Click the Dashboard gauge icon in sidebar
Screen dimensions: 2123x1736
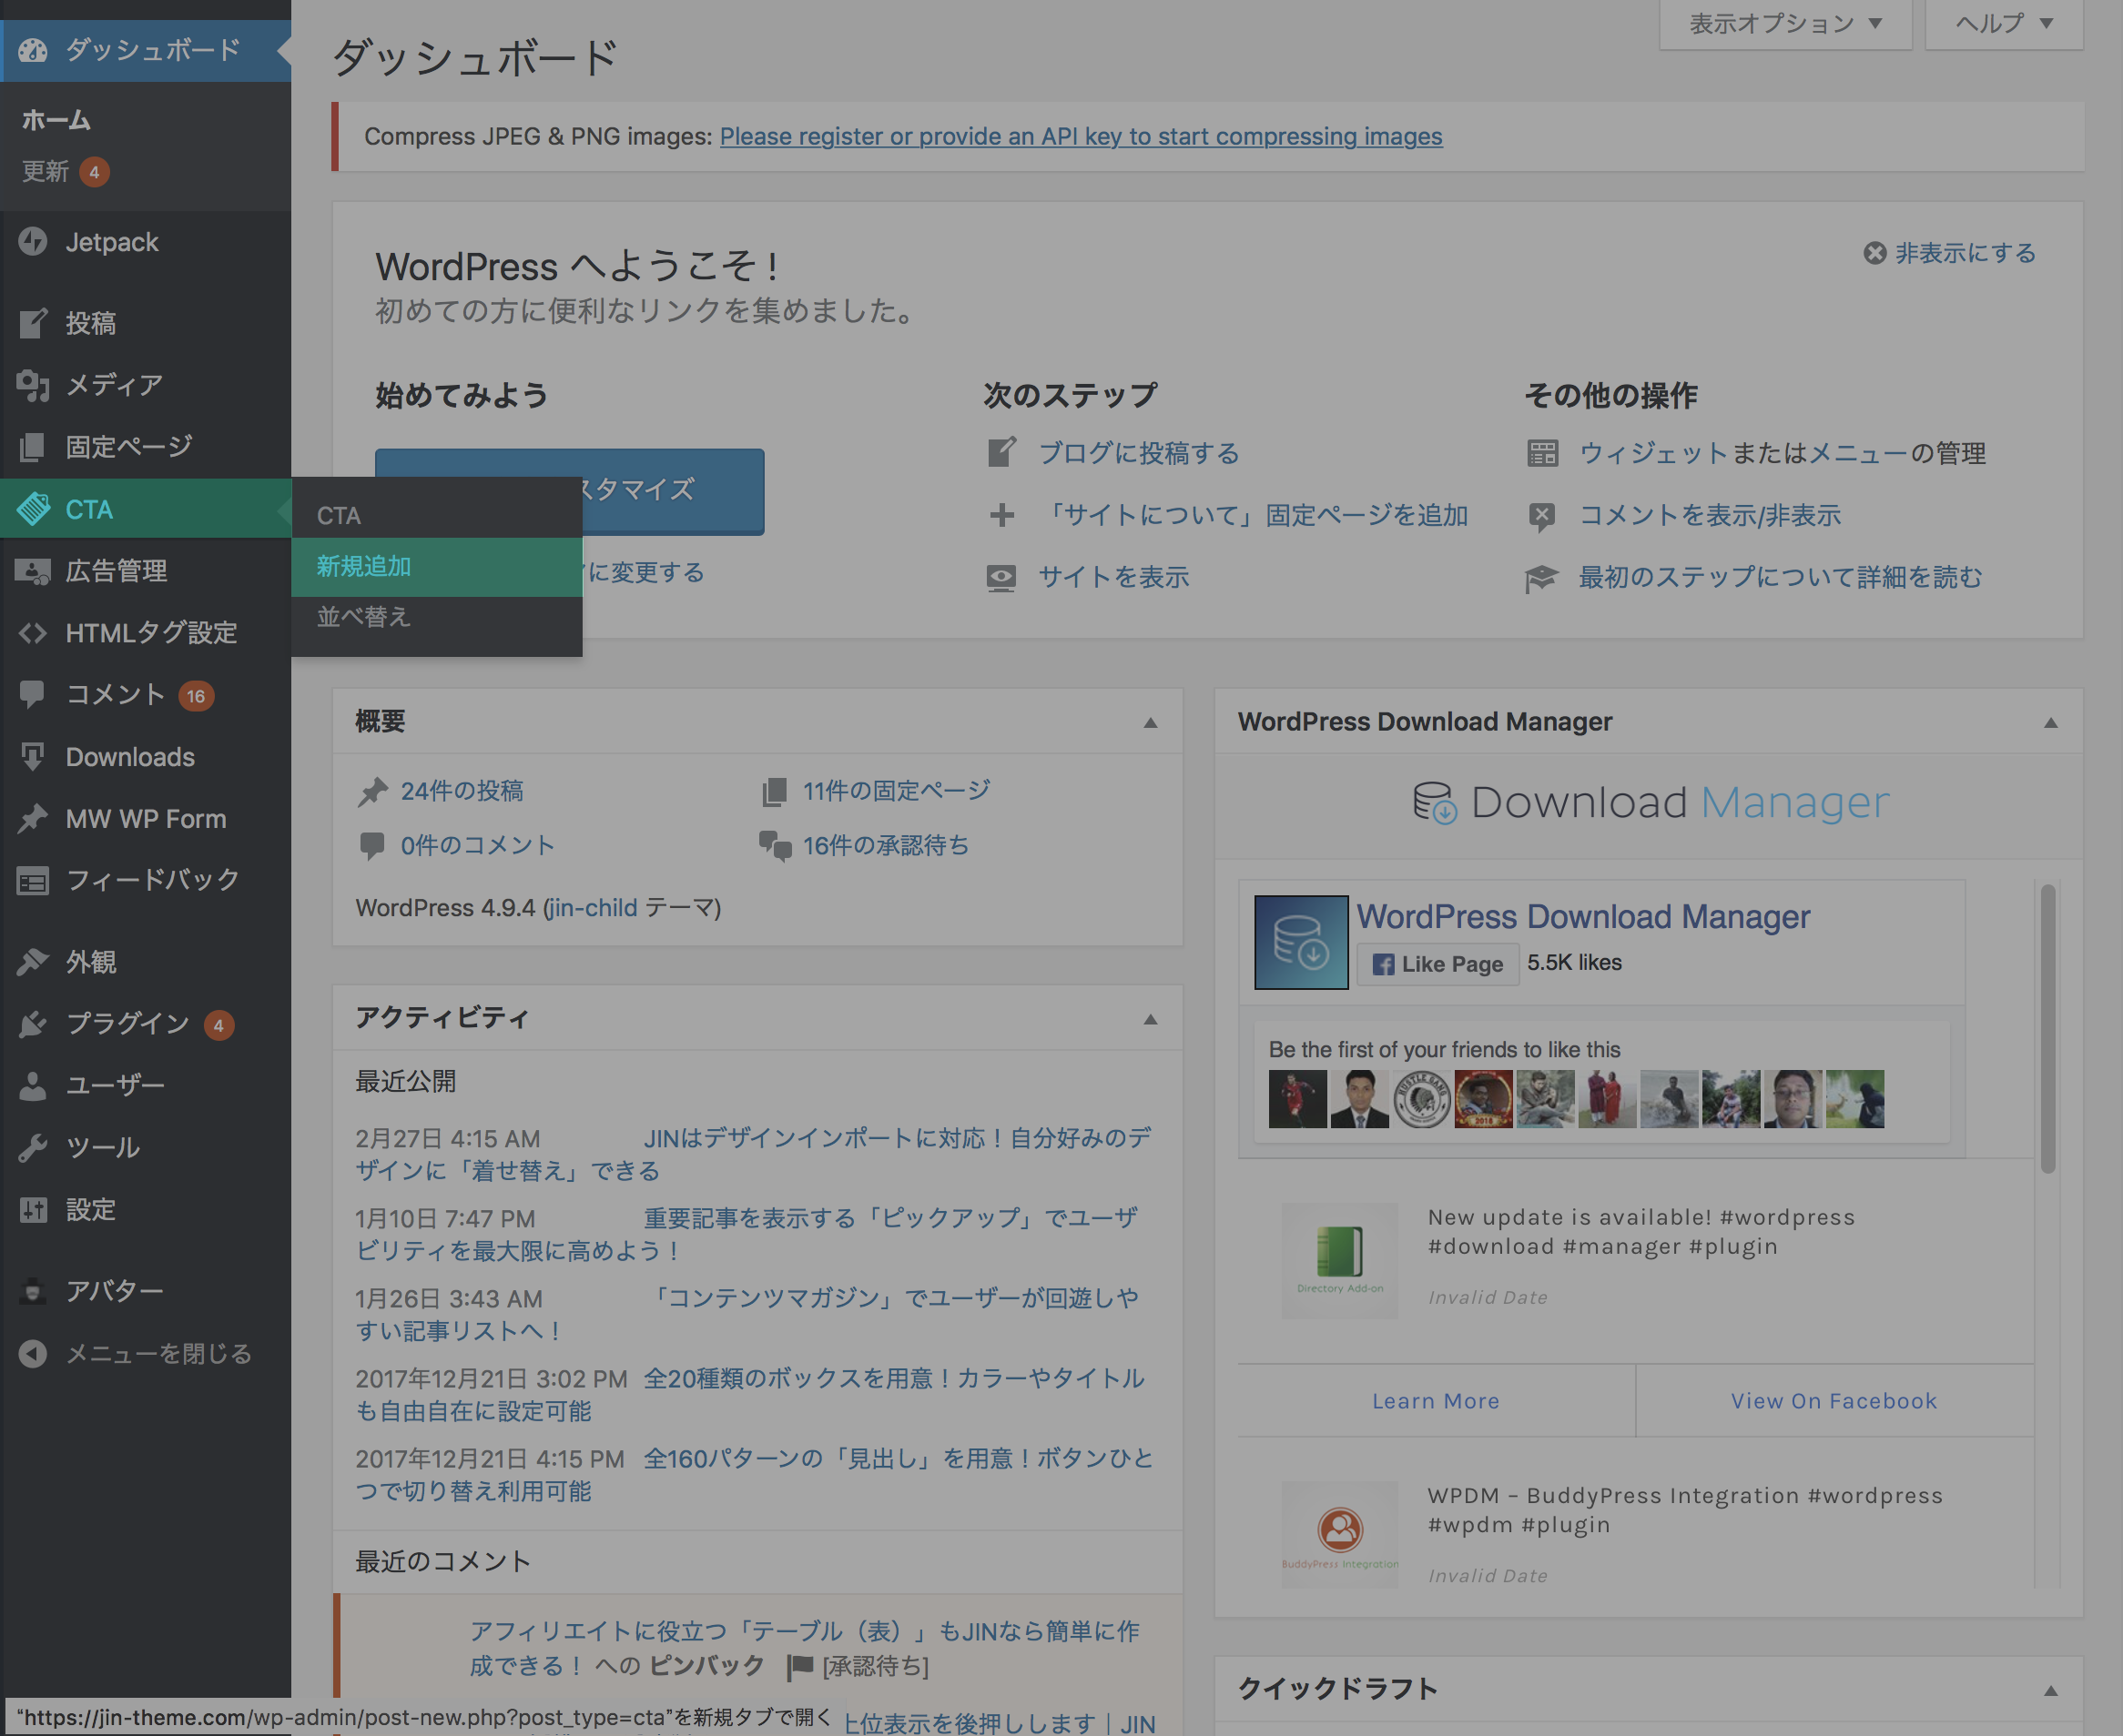(33, 50)
